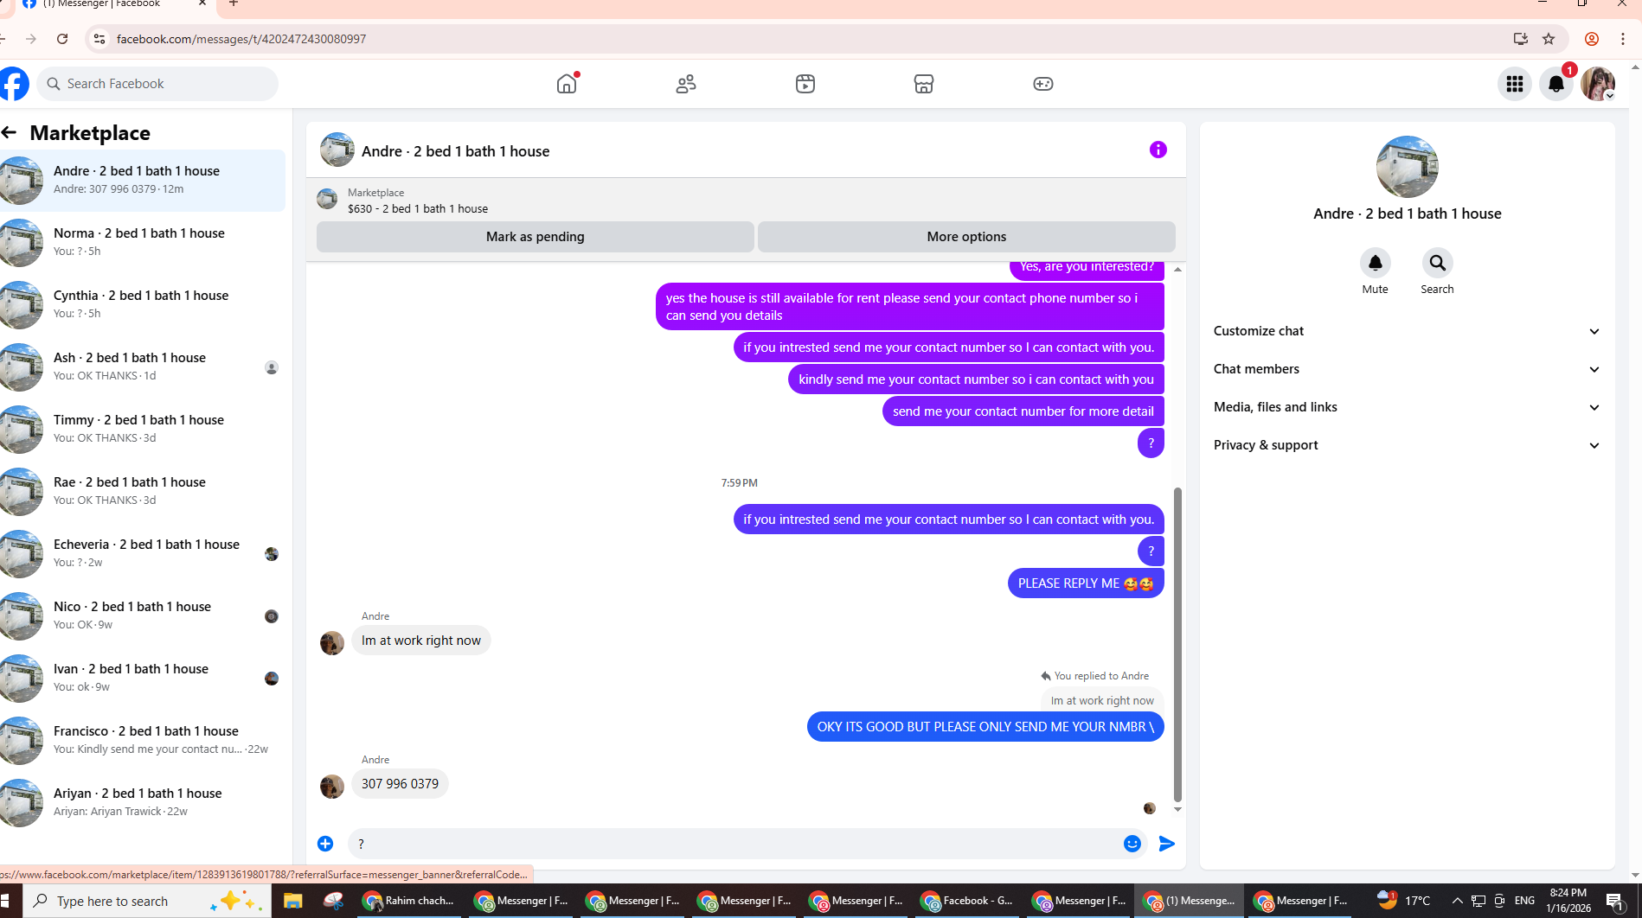Open the Chrome profile icon
The width and height of the screenshot is (1642, 918).
pyautogui.click(x=1592, y=39)
